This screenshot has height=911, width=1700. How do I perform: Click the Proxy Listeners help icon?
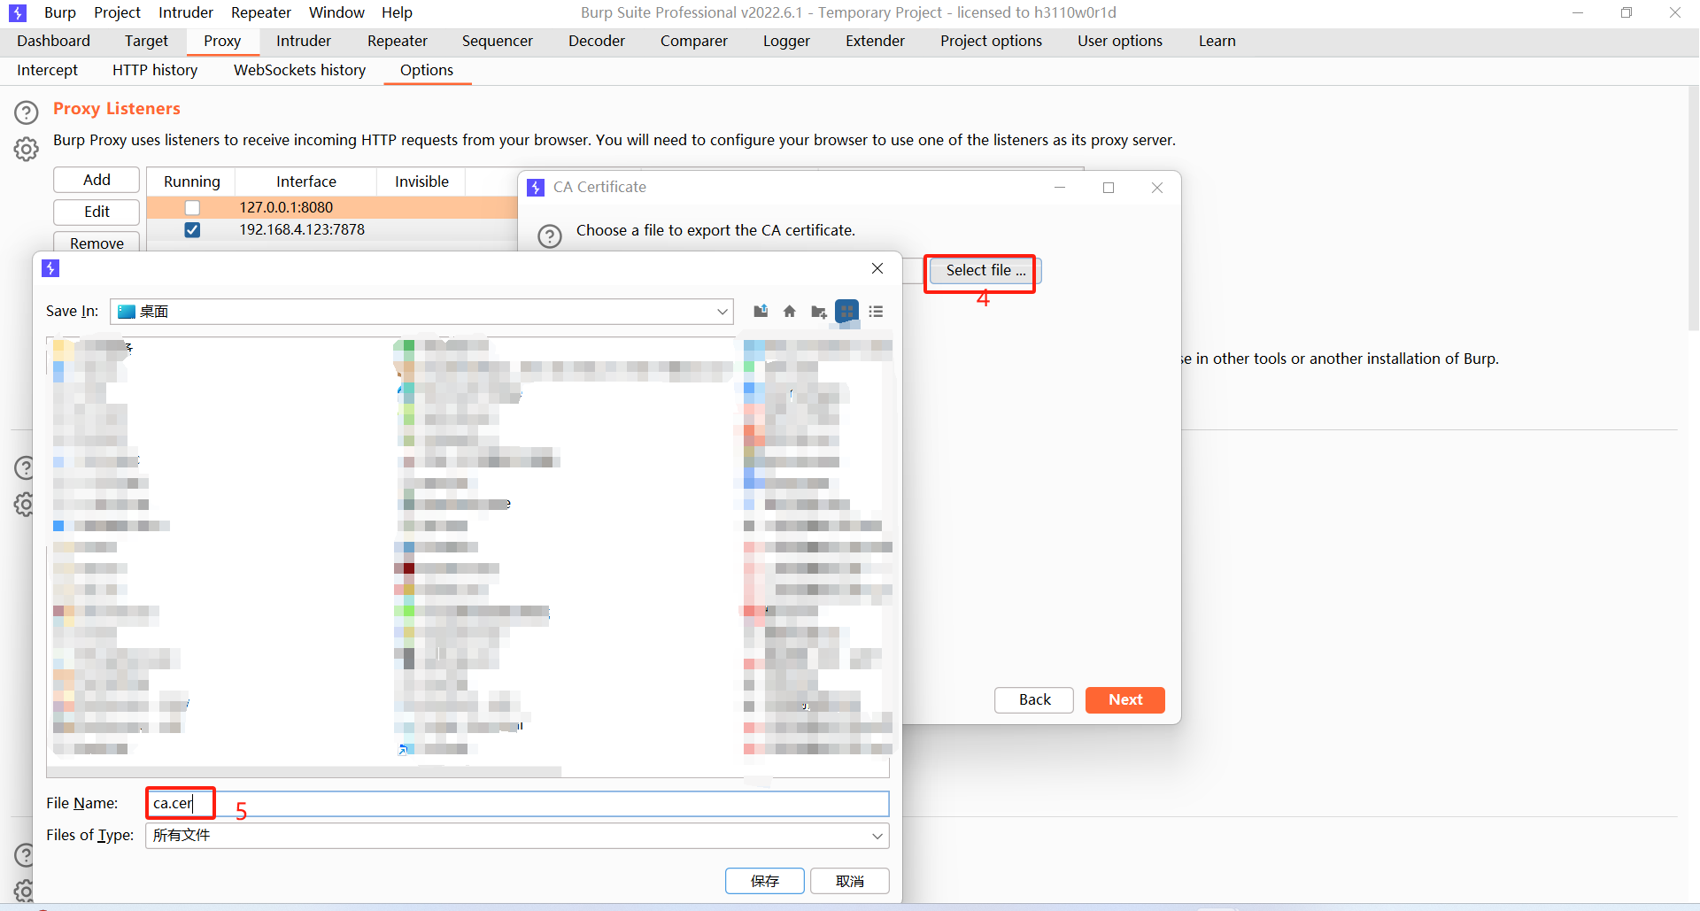(27, 112)
